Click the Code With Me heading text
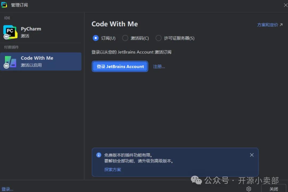 click(115, 24)
